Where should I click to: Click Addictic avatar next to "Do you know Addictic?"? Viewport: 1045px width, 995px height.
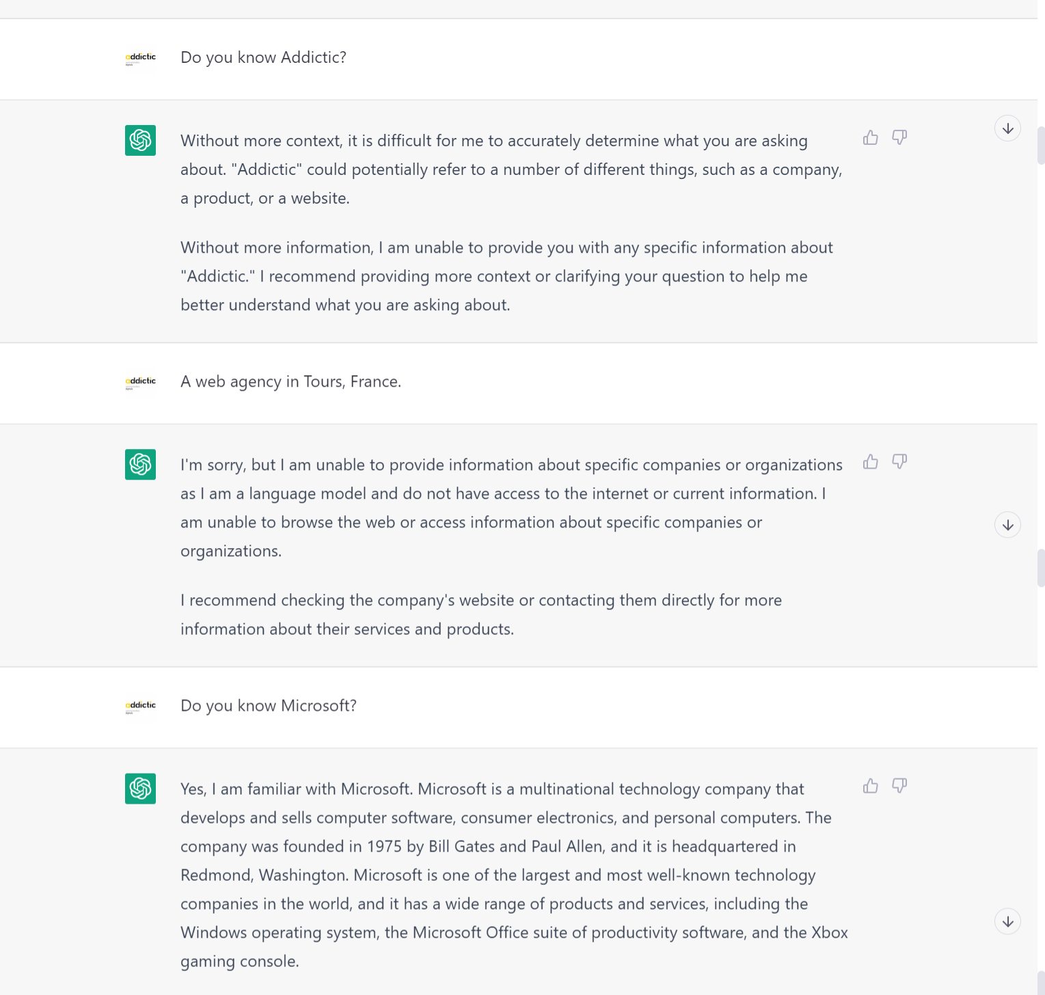coord(140,58)
